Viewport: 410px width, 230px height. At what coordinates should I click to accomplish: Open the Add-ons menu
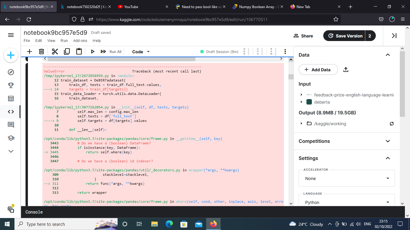[x=80, y=41]
